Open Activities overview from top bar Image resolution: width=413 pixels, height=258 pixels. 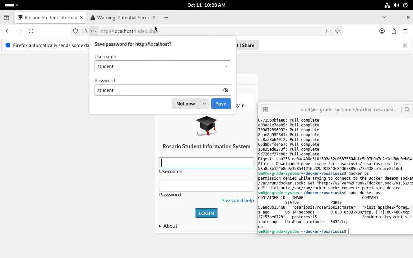pos(12,5)
